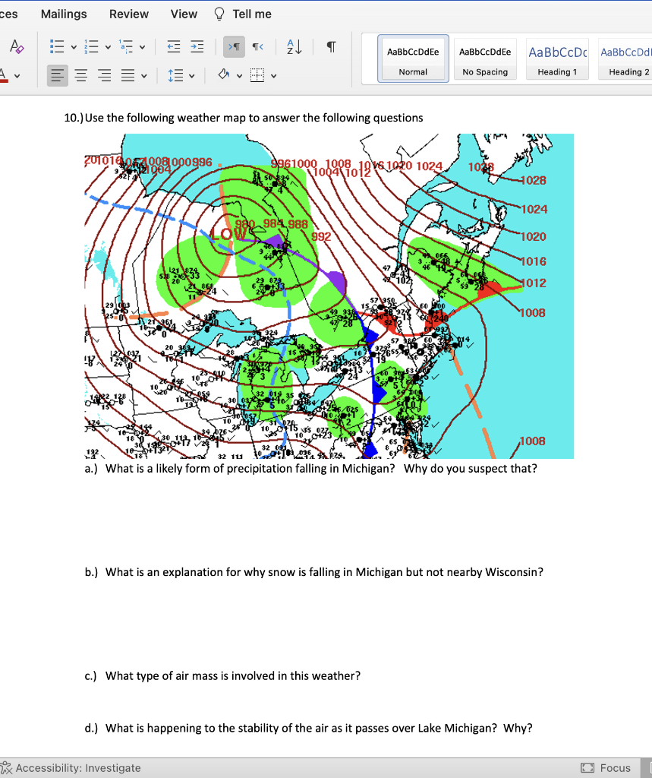Image resolution: width=652 pixels, height=778 pixels.
Task: Expand line spacing dropdown arrow
Action: [192, 77]
